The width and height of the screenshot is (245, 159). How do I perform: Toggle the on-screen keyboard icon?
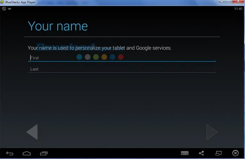click(x=185, y=153)
